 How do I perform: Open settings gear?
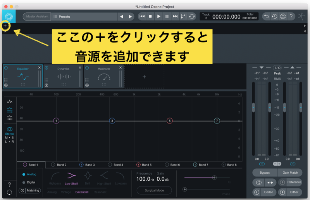pos(283,16)
